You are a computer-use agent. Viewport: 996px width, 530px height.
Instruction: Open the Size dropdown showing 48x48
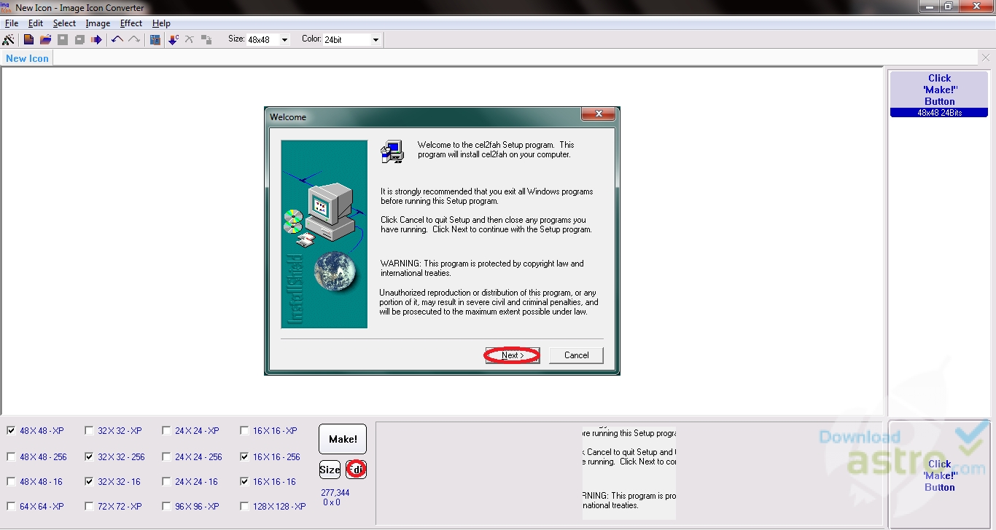[x=285, y=39]
